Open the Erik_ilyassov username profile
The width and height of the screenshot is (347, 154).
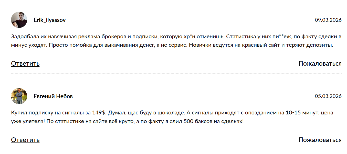pos(50,20)
